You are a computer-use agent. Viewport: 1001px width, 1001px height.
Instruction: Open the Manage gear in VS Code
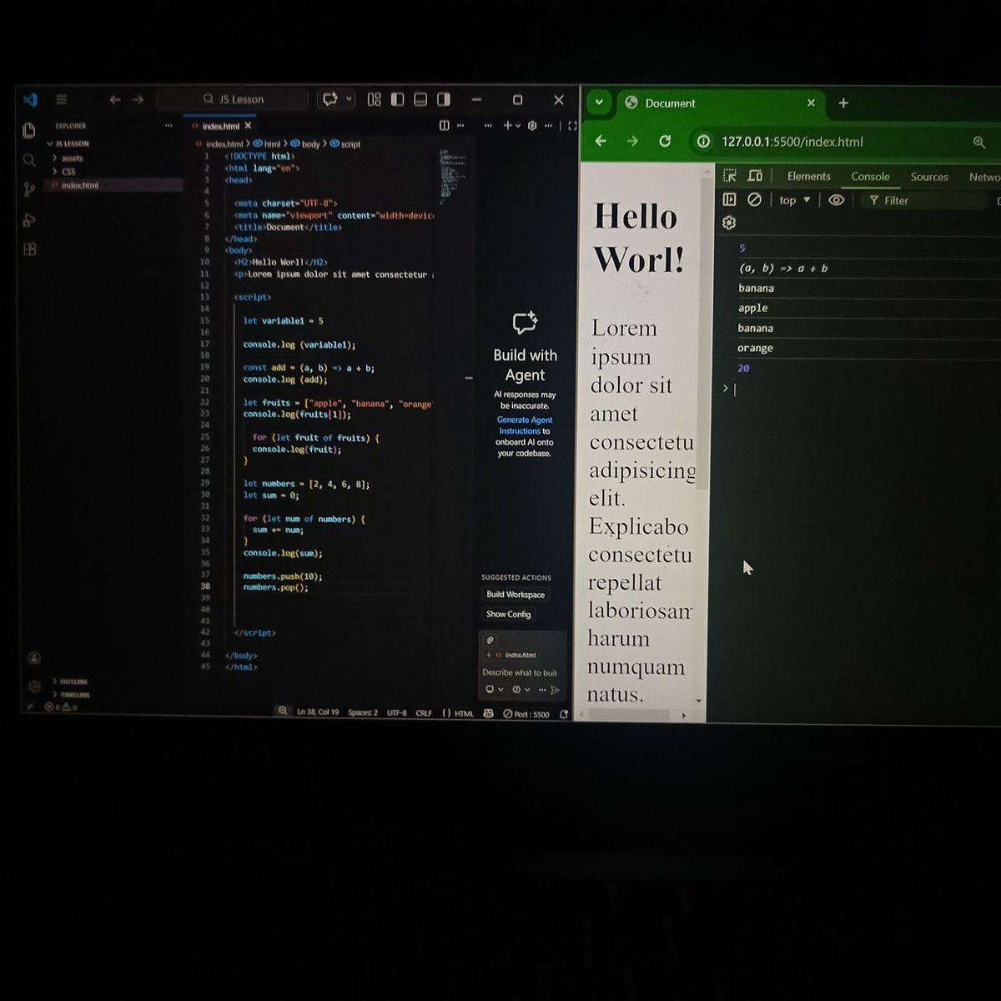34,686
